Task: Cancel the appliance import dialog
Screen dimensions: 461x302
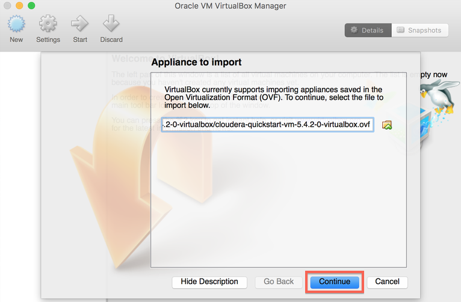Action: coord(387,282)
